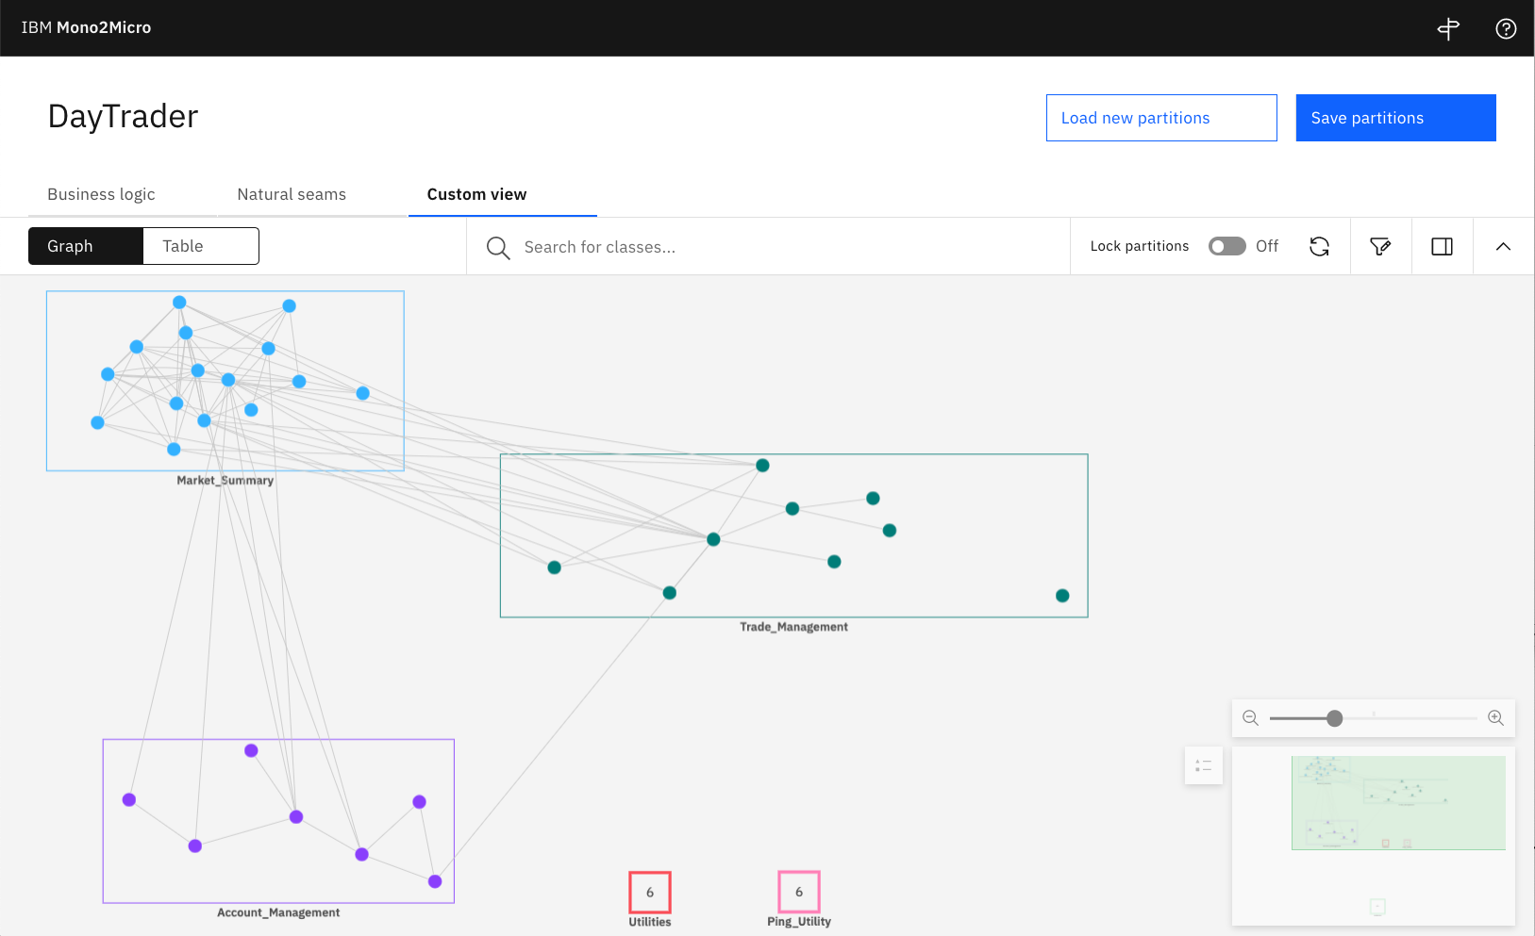Click the zoom out magnifier icon
Image resolution: width=1535 pixels, height=936 pixels.
click(x=1250, y=717)
